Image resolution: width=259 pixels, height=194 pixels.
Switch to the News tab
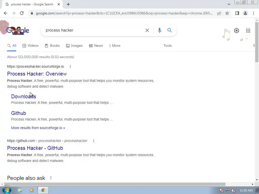tap(96, 46)
